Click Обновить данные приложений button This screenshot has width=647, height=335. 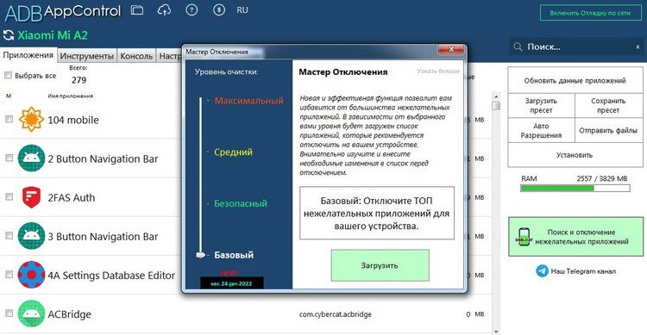pos(575,81)
